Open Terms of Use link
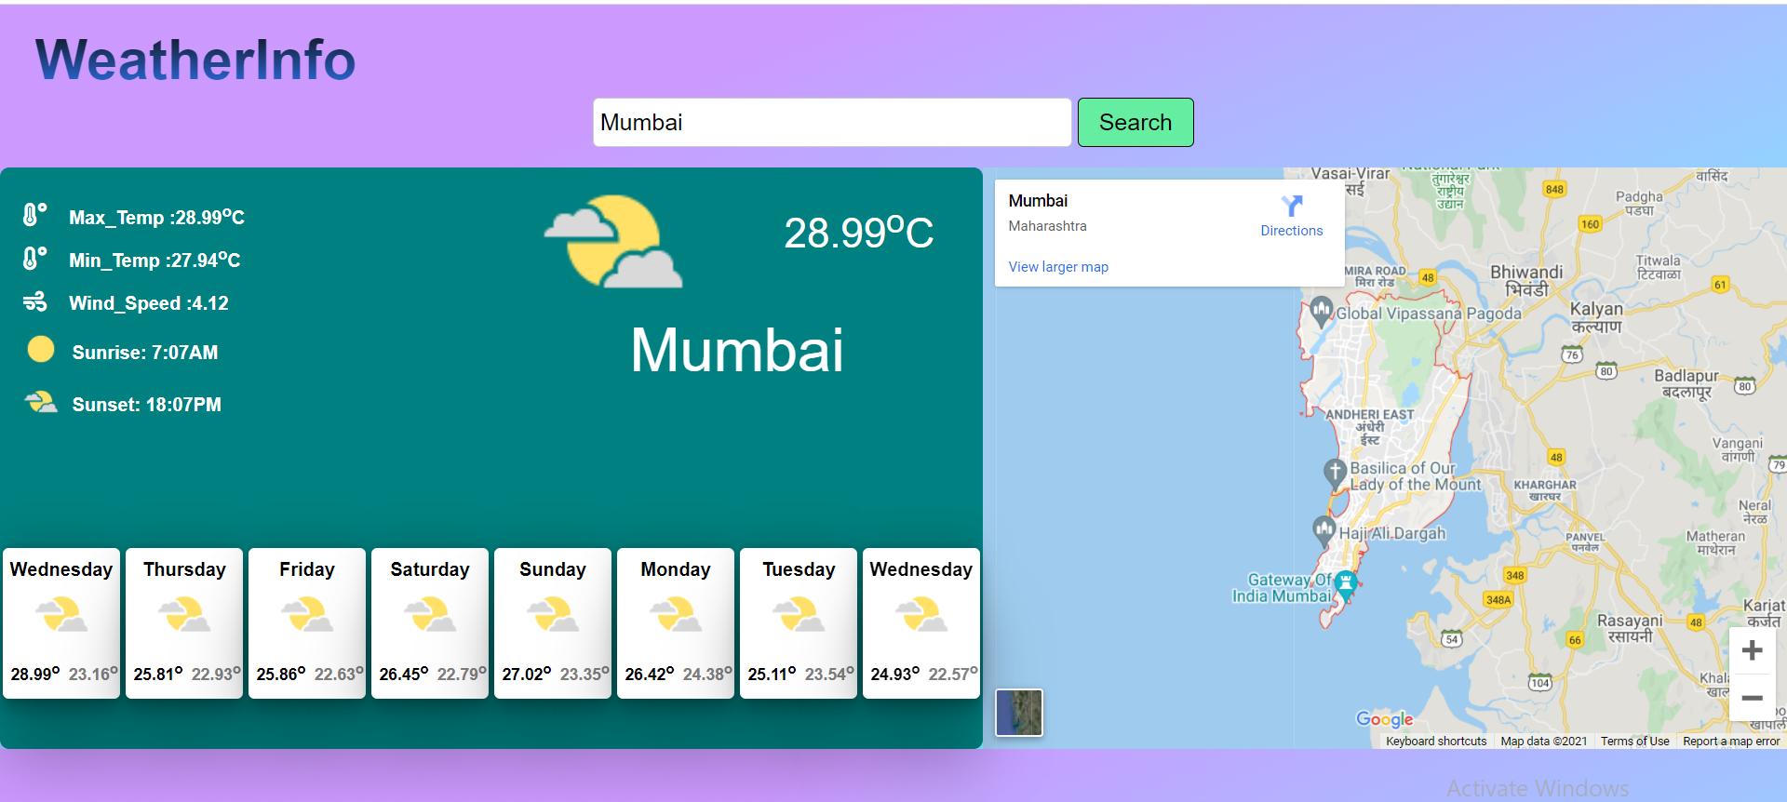The height and width of the screenshot is (802, 1787). (1635, 742)
